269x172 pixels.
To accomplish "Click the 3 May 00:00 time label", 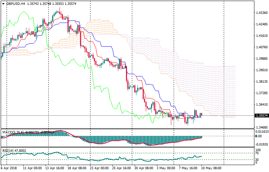I will click(x=166, y=168).
